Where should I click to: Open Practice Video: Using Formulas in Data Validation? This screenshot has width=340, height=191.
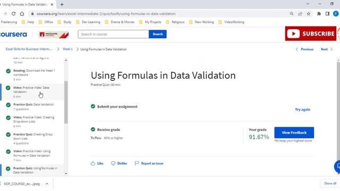(x=32, y=155)
